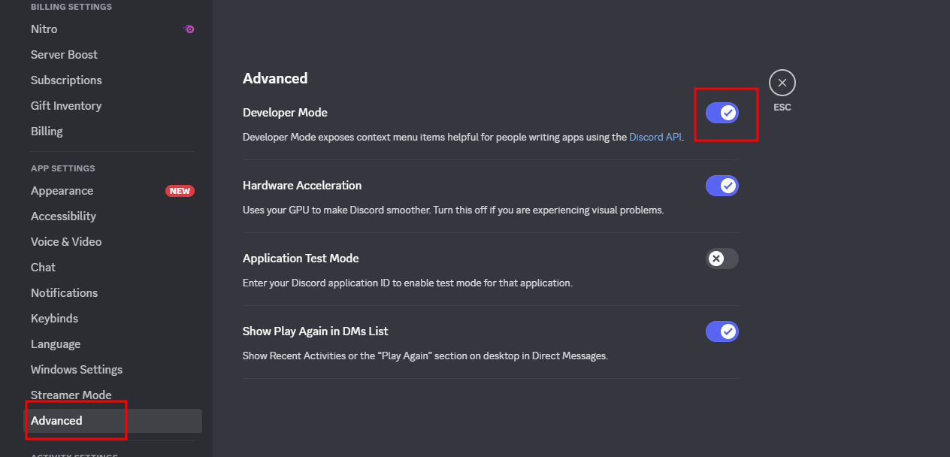Click the 'Show Recent Activities' description text

425,356
